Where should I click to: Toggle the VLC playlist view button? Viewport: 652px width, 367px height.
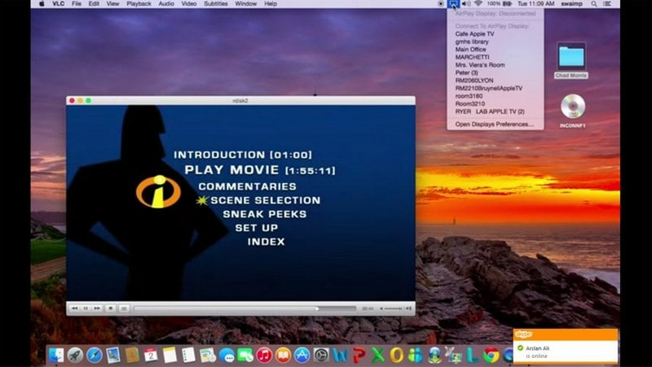coord(124,308)
